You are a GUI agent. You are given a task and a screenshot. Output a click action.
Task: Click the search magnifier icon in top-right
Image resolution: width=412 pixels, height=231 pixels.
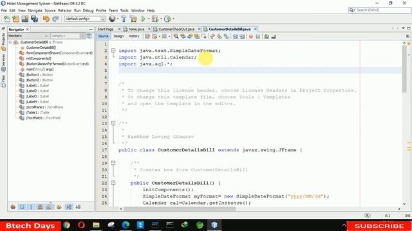coord(351,10)
